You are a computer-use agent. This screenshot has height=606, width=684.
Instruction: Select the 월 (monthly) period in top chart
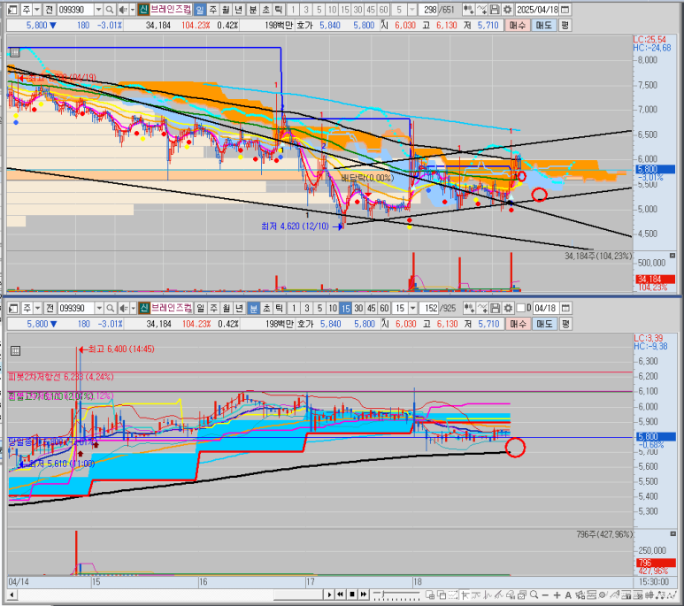point(226,10)
